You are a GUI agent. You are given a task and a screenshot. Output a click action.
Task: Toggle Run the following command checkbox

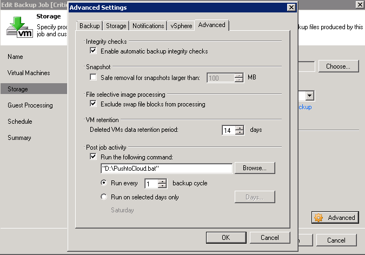pyautogui.click(x=94, y=157)
